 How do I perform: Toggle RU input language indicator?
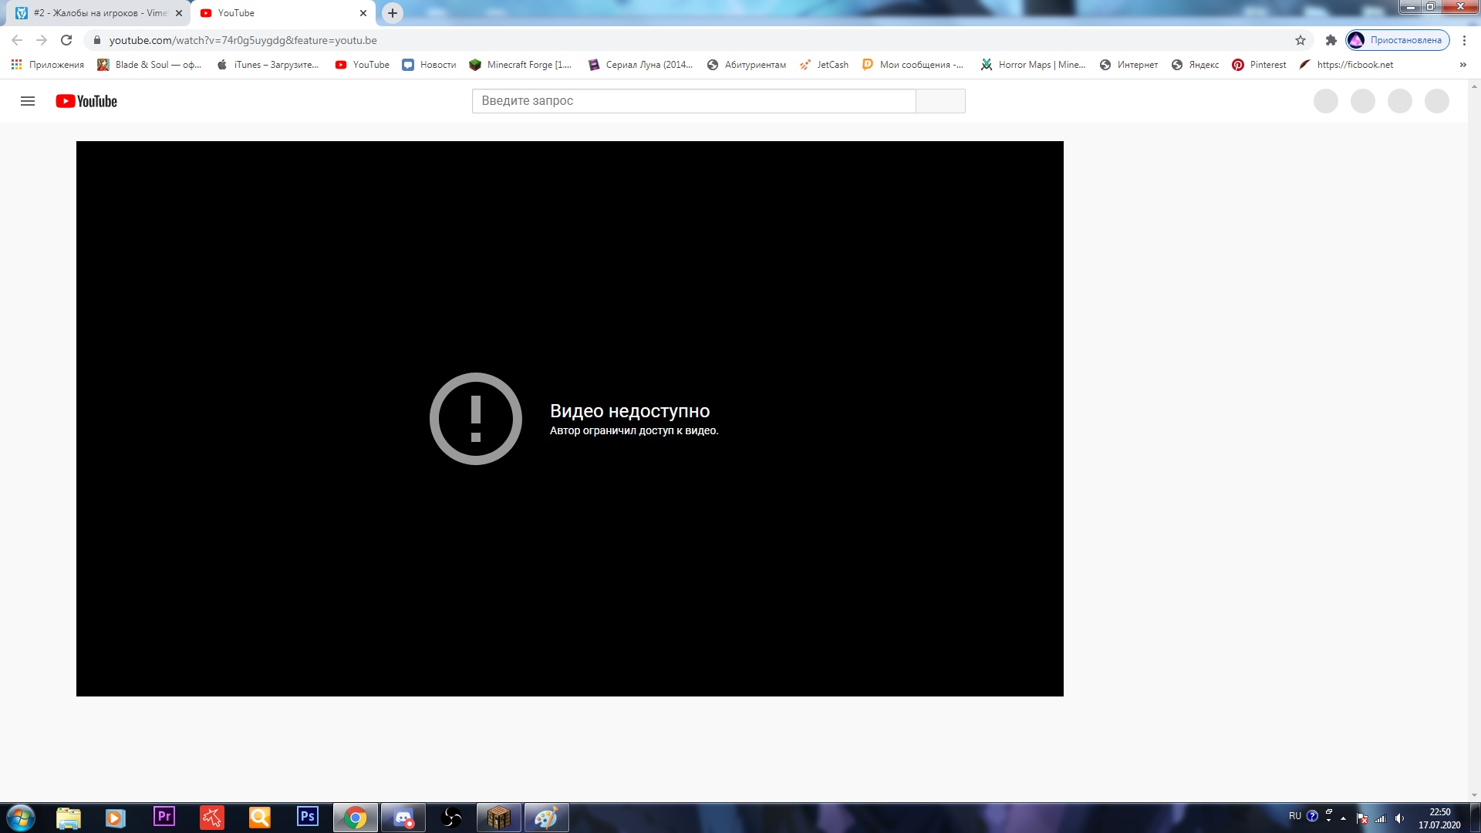[x=1294, y=816]
